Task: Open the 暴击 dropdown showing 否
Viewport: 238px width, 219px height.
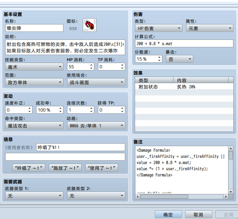Action: (180, 59)
